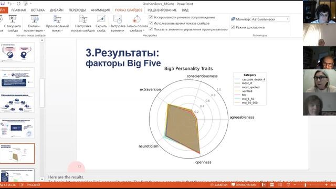Click the РУССКИЙ language indicator
Viewport: 336px width, 189px height.
(33, 185)
